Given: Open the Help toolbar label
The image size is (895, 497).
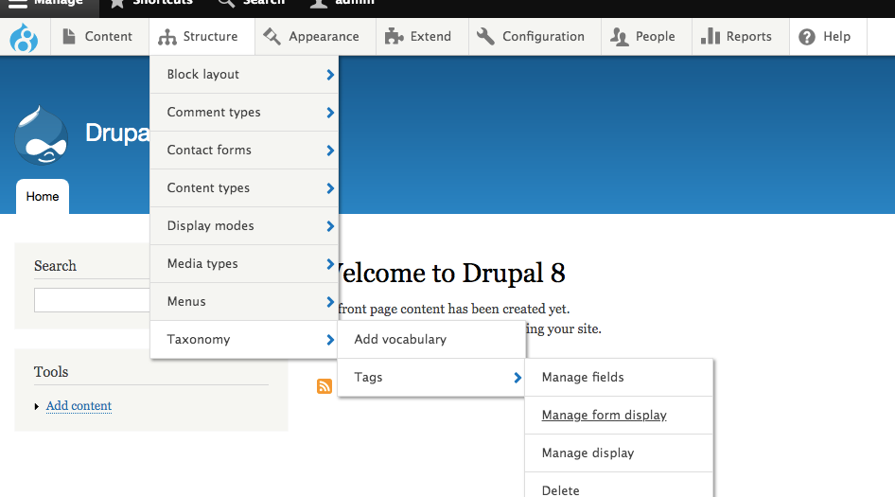Looking at the screenshot, I should 836,37.
